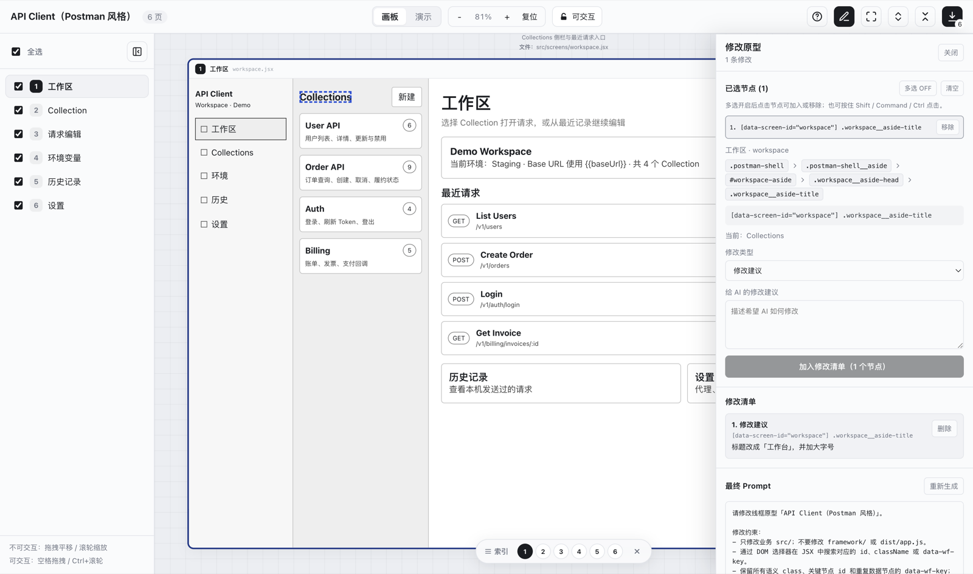The width and height of the screenshot is (973, 574).
Task: Switch to the 画板 tab
Action: [390, 17]
